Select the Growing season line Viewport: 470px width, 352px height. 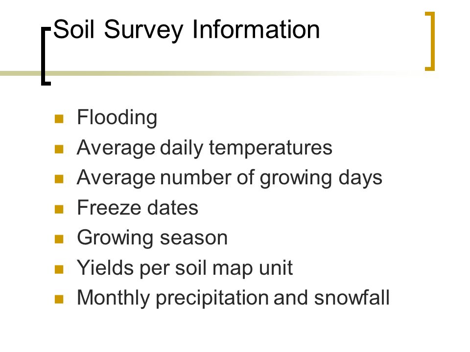click(152, 238)
